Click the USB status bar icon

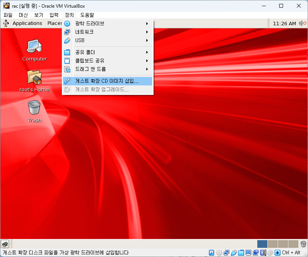234,253
